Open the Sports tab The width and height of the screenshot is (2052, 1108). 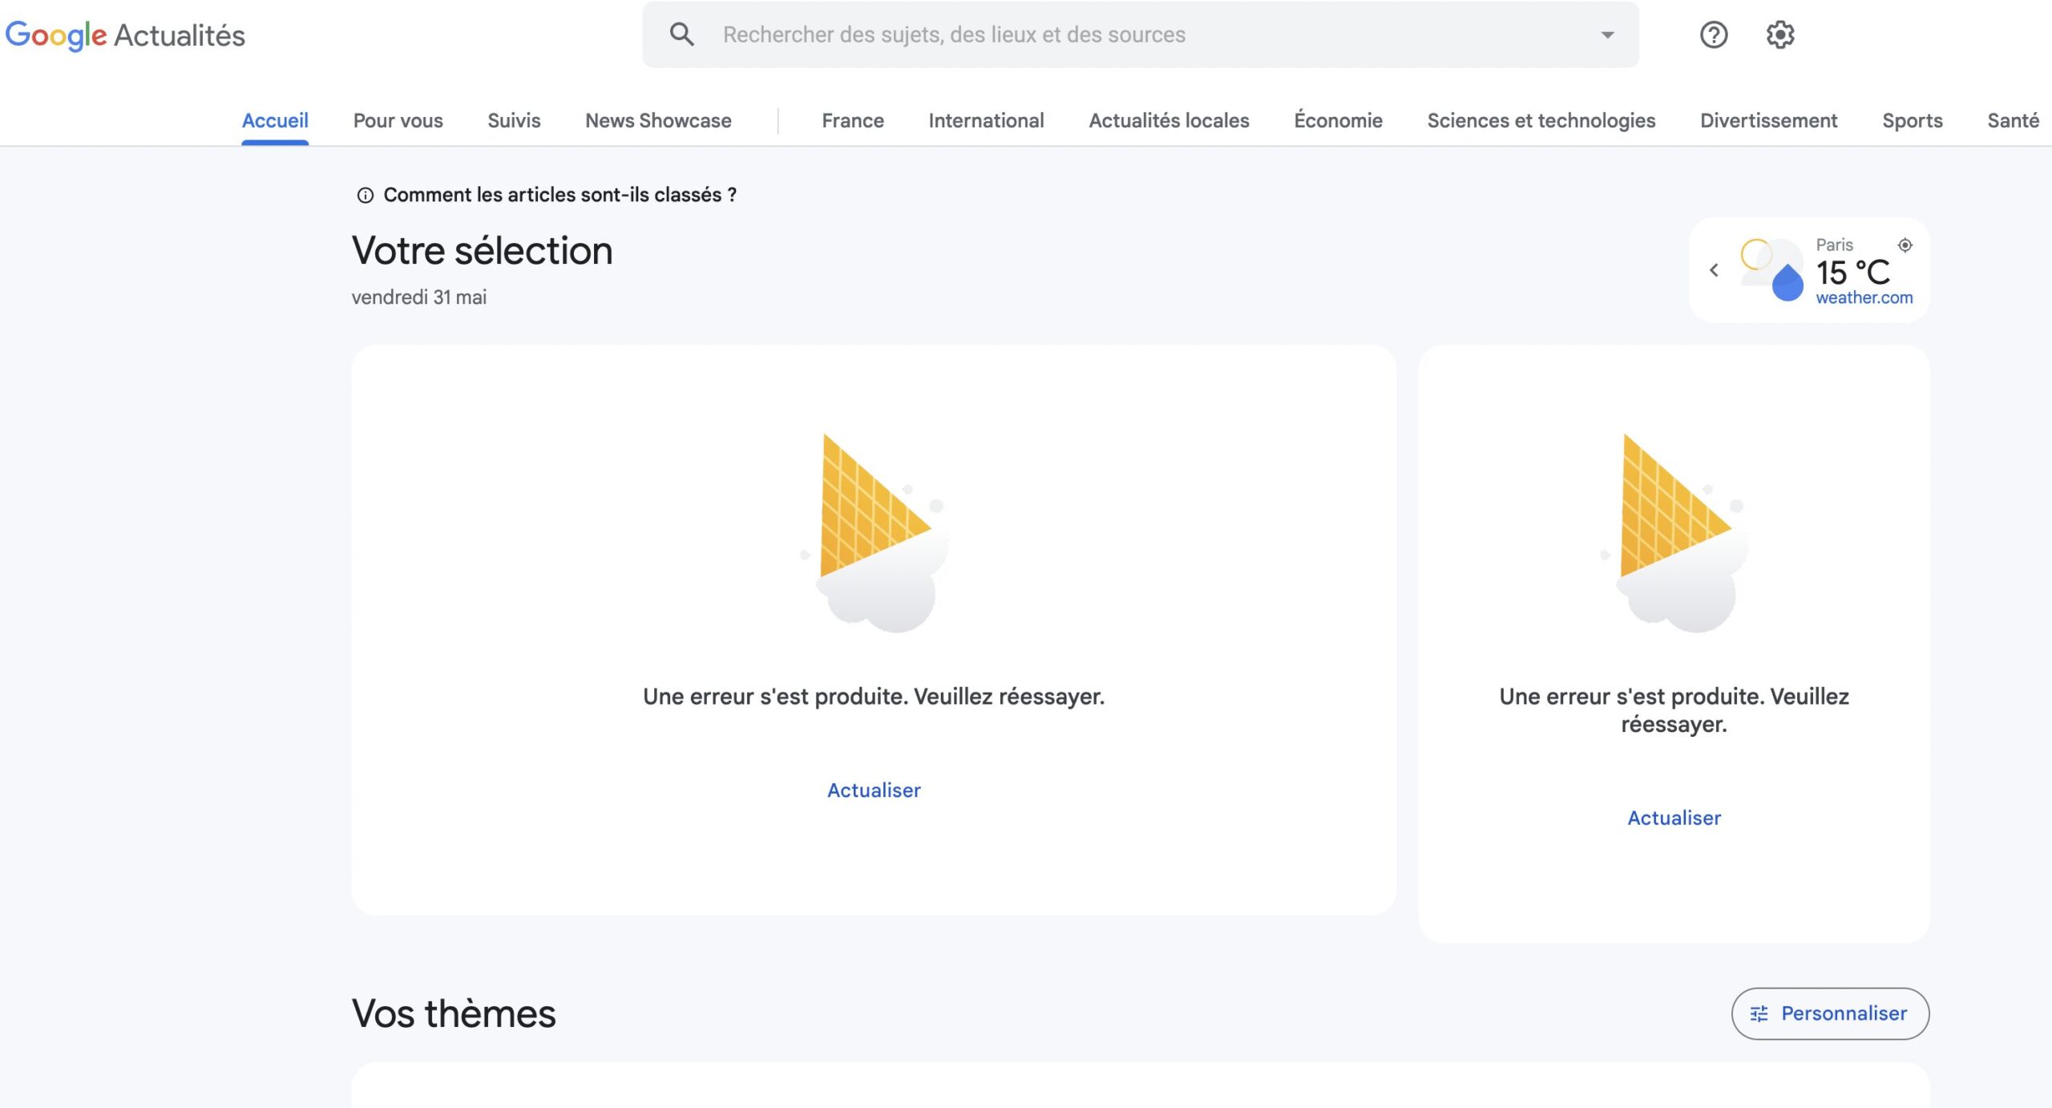(1913, 120)
